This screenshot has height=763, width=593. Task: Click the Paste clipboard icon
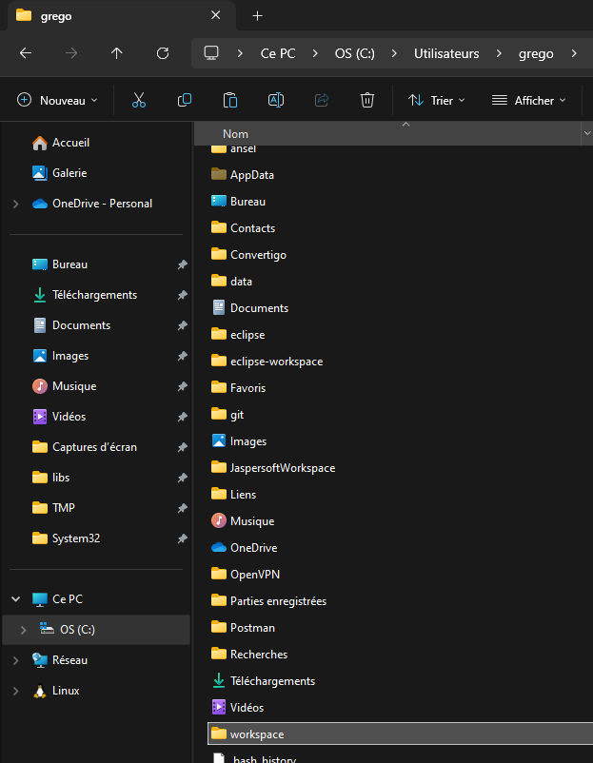click(x=229, y=100)
